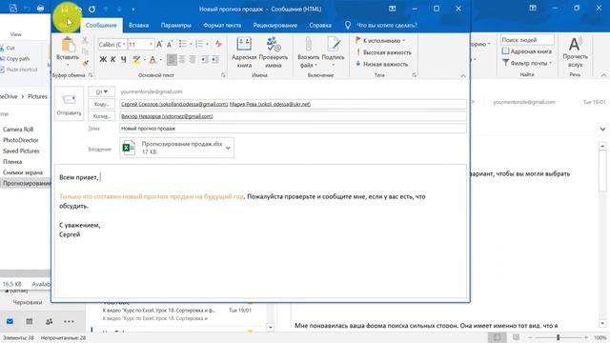610x343 pixels.
Task: Click the To (Кому) button
Action: (x=102, y=104)
